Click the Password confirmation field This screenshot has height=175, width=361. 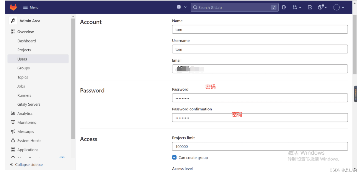[x=260, y=117]
